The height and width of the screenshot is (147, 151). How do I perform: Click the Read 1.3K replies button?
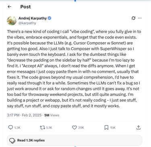[74, 140]
